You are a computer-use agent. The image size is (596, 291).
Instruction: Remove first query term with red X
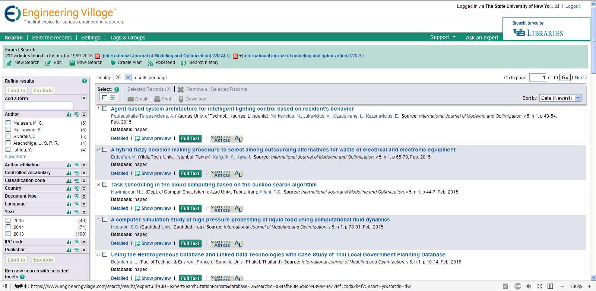[x=98, y=56]
